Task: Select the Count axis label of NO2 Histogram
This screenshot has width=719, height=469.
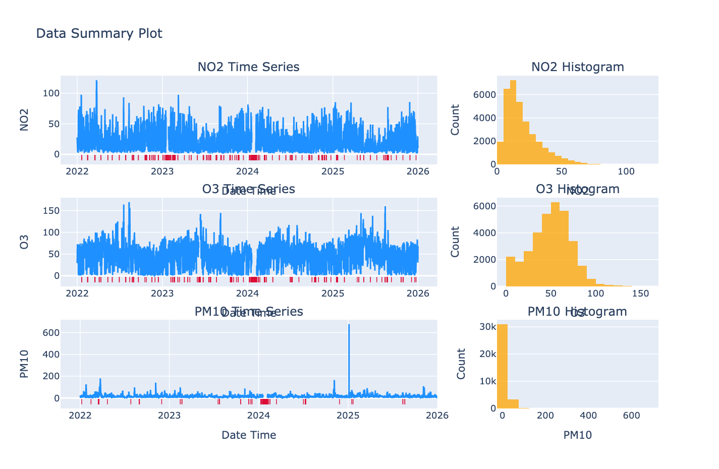Action: tap(455, 120)
